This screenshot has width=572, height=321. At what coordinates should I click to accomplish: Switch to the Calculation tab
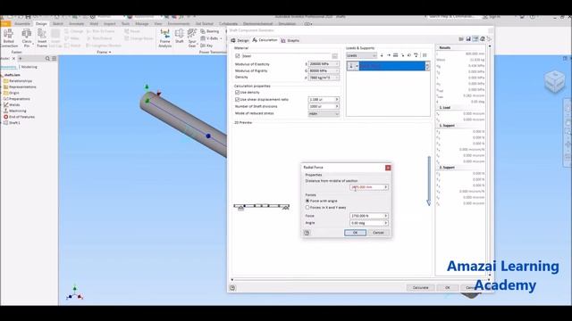coord(265,40)
